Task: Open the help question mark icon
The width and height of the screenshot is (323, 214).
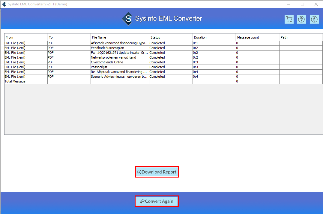Action: coord(301,19)
